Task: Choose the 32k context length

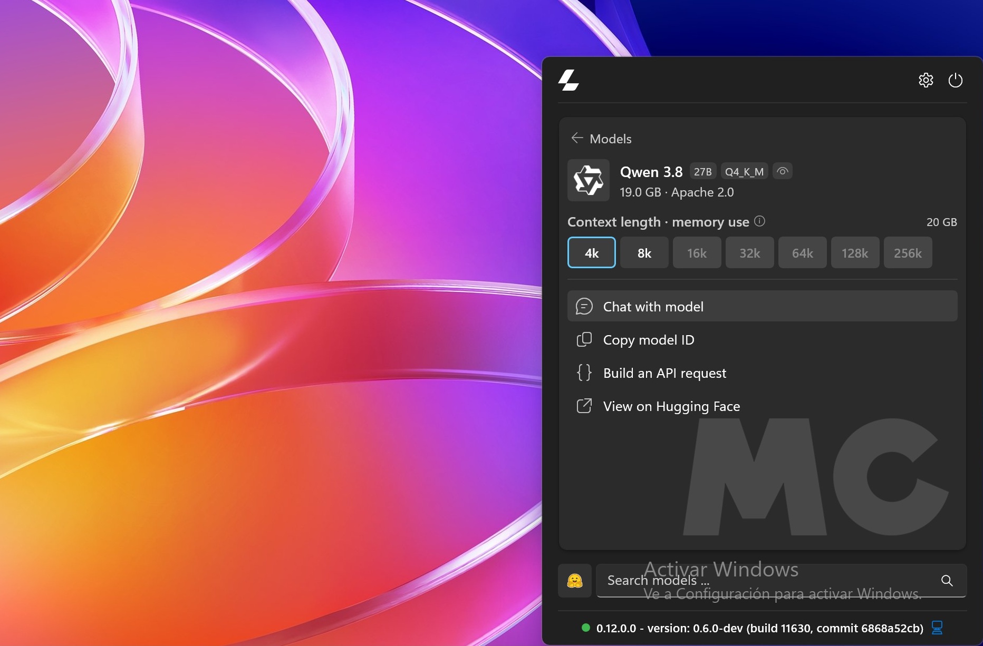Action: click(750, 252)
